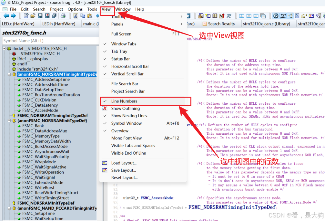Screen dimensions: 325x221
Task: Click the blue S document toolbar icon
Action: [297, 16]
